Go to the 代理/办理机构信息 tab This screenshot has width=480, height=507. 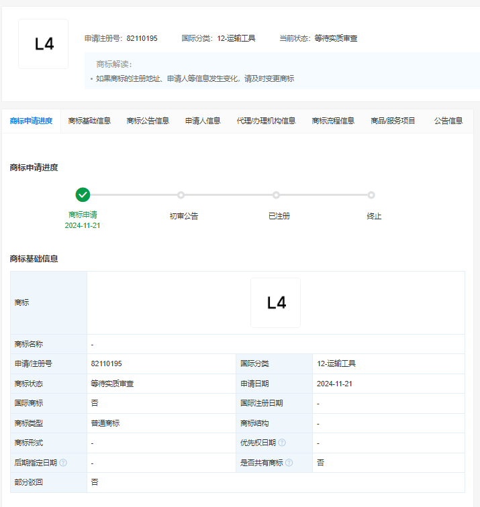(x=266, y=121)
